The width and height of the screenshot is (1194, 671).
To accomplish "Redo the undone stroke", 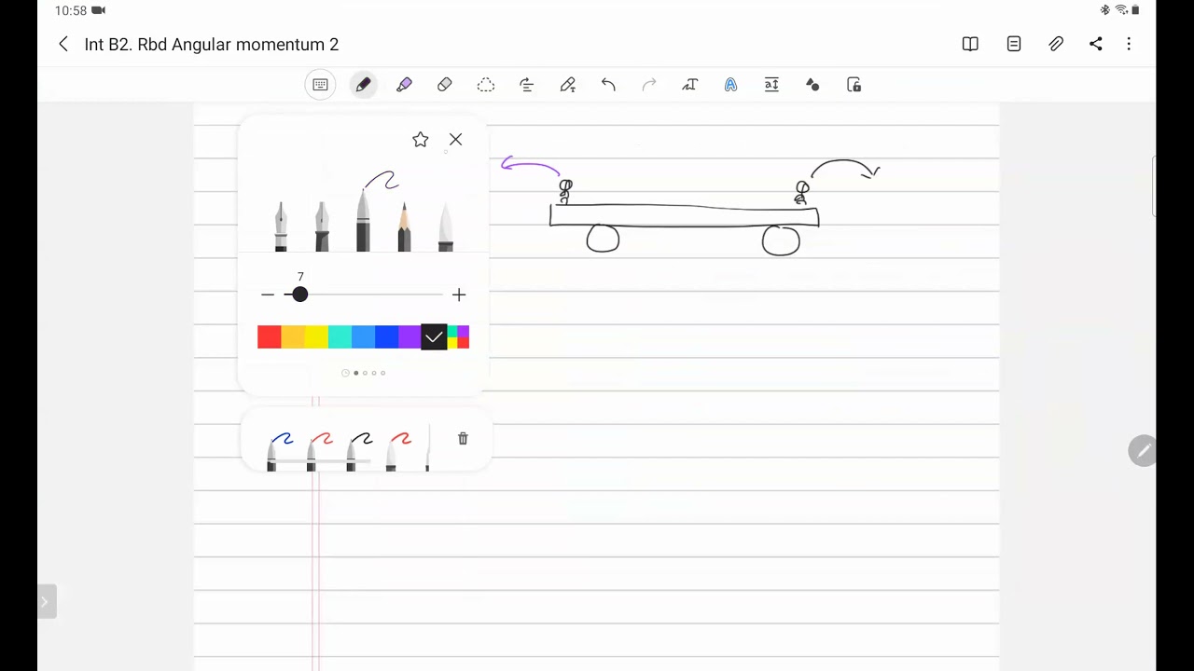I will pyautogui.click(x=649, y=85).
